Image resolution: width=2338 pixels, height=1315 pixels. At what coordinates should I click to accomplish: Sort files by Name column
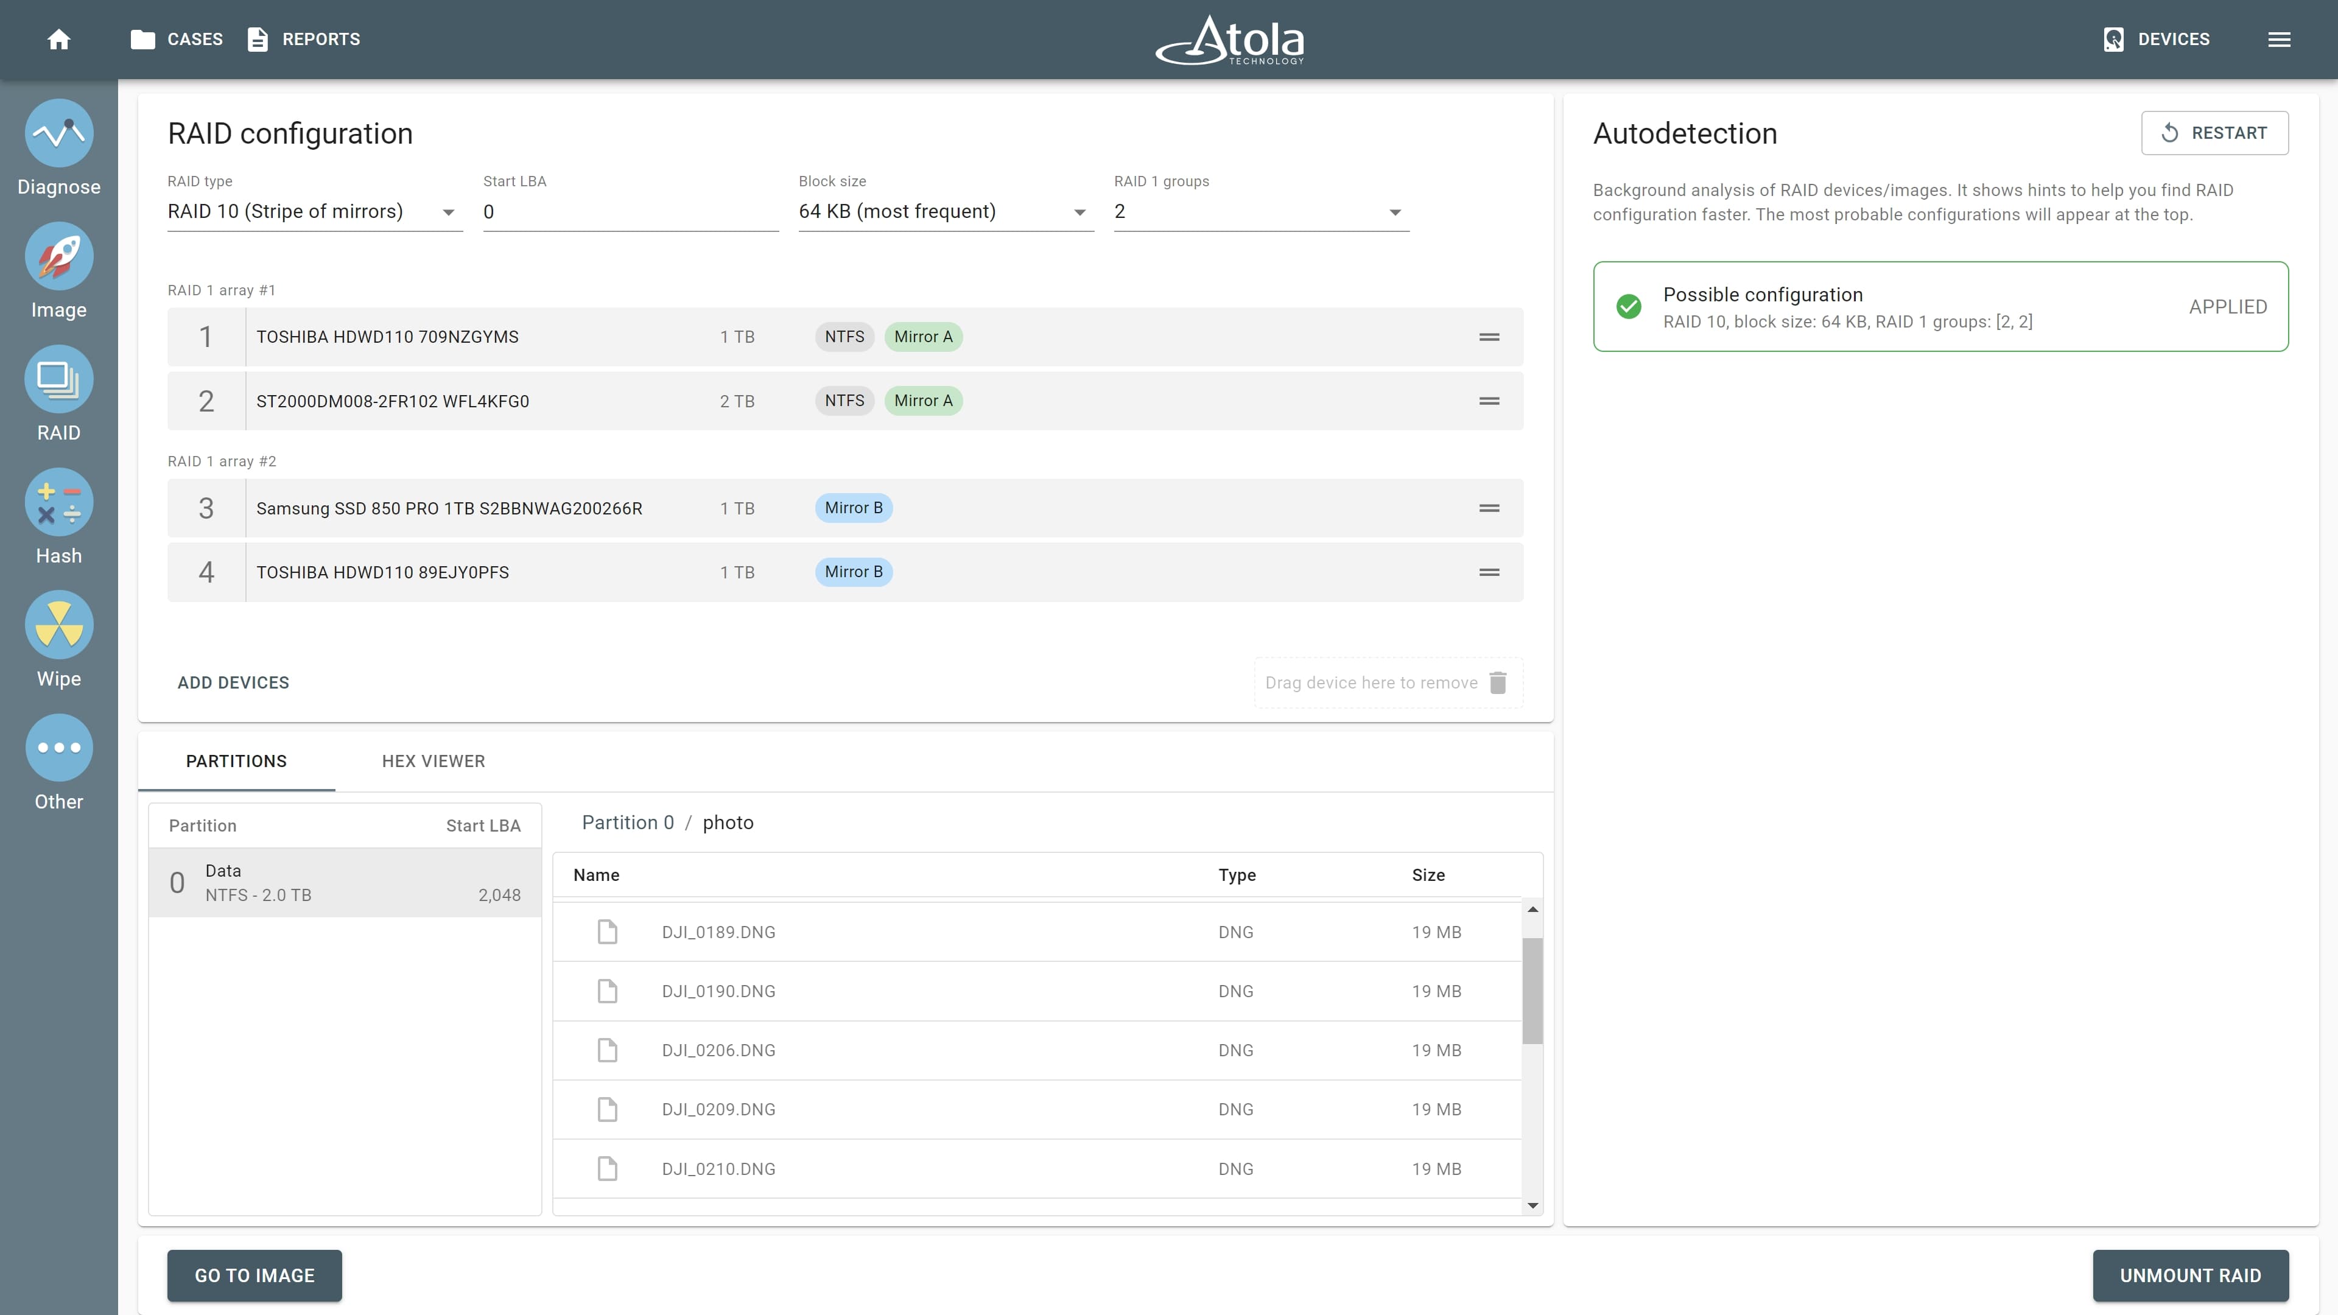[596, 875]
